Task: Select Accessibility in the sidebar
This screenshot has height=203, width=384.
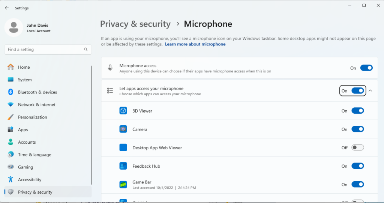Action: click(30, 179)
